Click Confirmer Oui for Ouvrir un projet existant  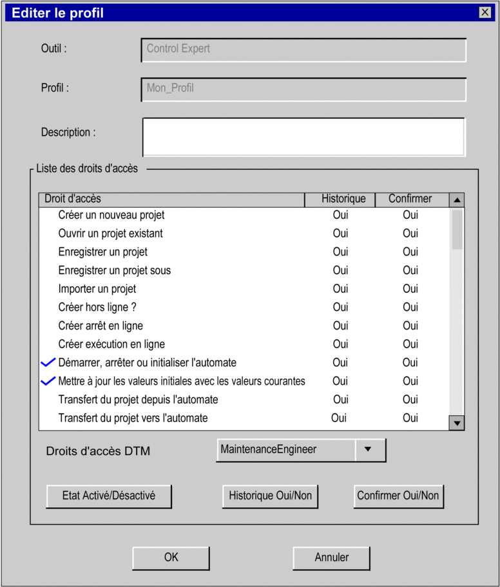click(410, 234)
